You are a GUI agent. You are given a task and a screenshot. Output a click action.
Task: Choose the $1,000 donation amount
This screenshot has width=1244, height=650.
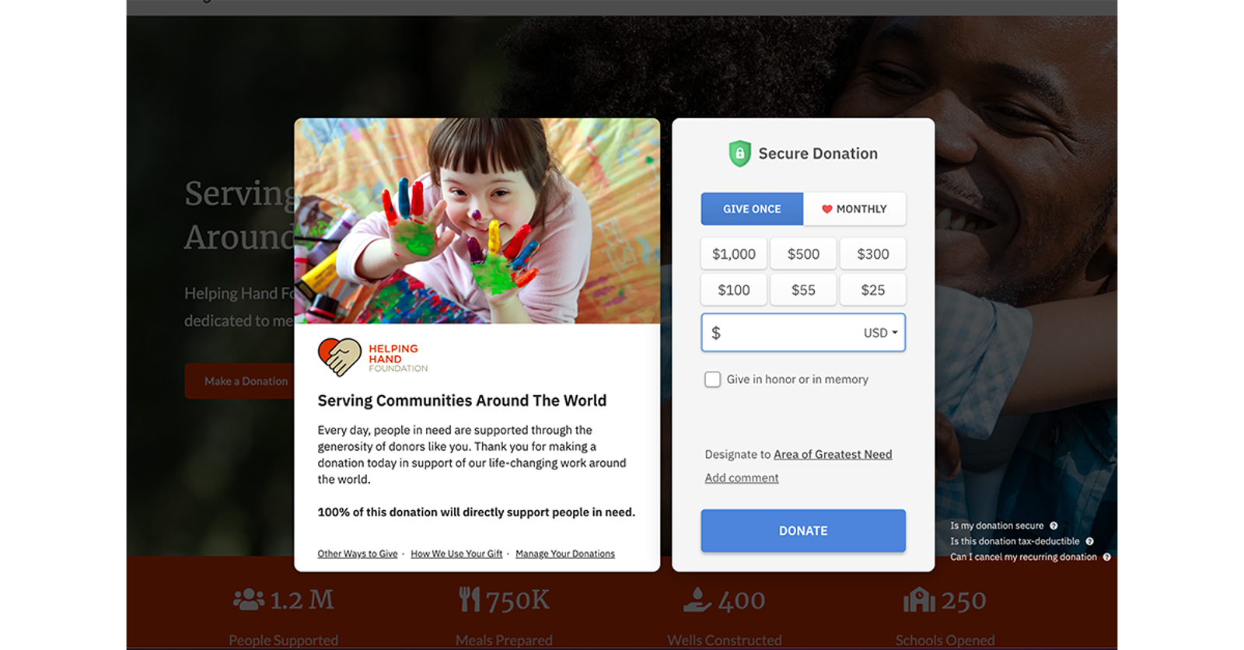pos(734,254)
